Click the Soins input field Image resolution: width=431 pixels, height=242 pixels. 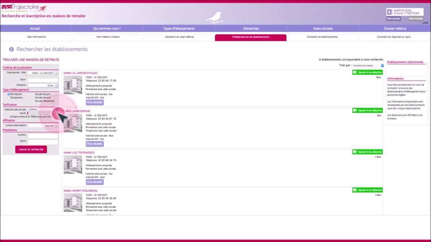point(43,142)
